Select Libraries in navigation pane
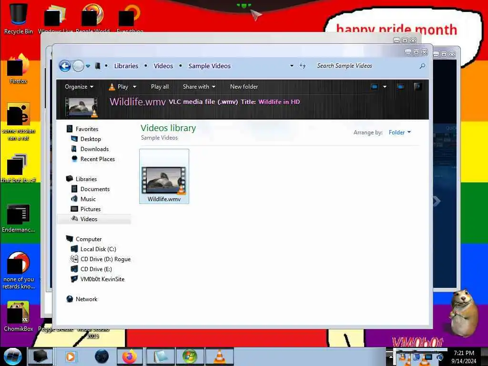The height and width of the screenshot is (366, 488). click(86, 179)
